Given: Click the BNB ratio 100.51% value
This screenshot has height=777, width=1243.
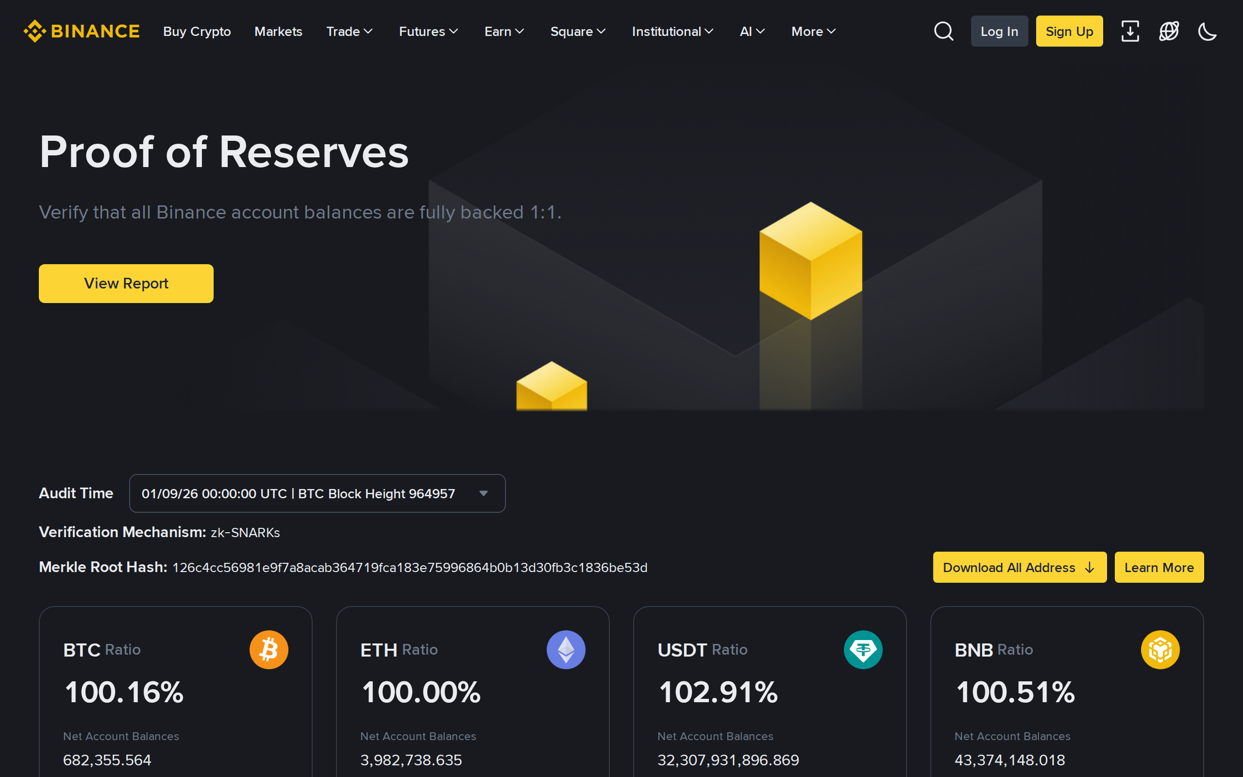Looking at the screenshot, I should coord(1015,692).
